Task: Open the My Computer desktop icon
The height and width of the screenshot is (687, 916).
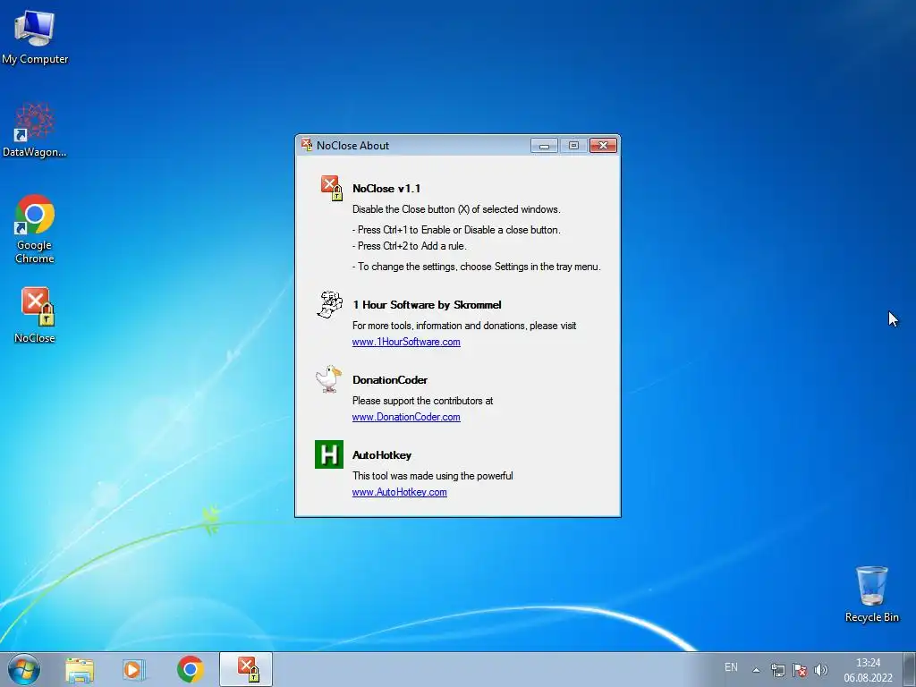Action: tap(35, 36)
